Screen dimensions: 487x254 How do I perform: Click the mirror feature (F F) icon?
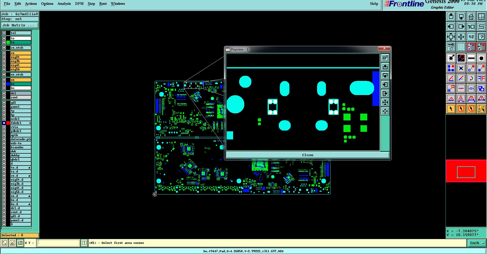point(481,78)
